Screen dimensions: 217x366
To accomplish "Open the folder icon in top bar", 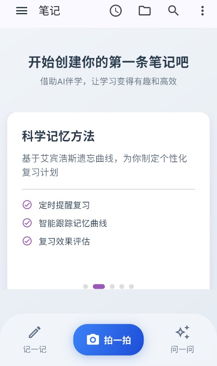I will tap(144, 11).
